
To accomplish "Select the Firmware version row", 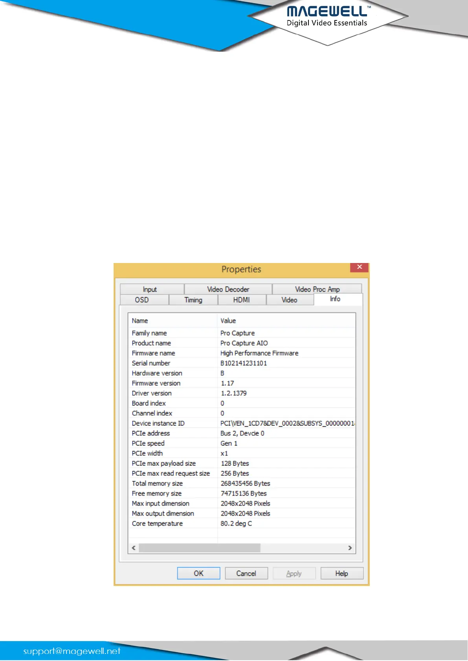I will (242, 383).
